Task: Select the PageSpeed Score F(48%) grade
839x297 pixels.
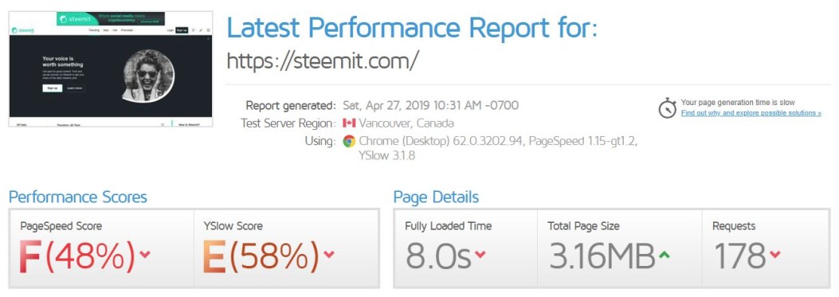Action: point(77,255)
